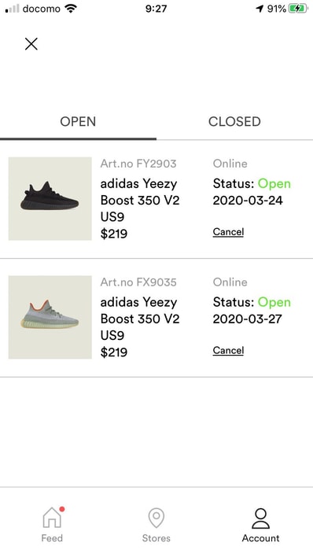Tap the Feed home icon
313x557 pixels.
pyautogui.click(x=52, y=518)
